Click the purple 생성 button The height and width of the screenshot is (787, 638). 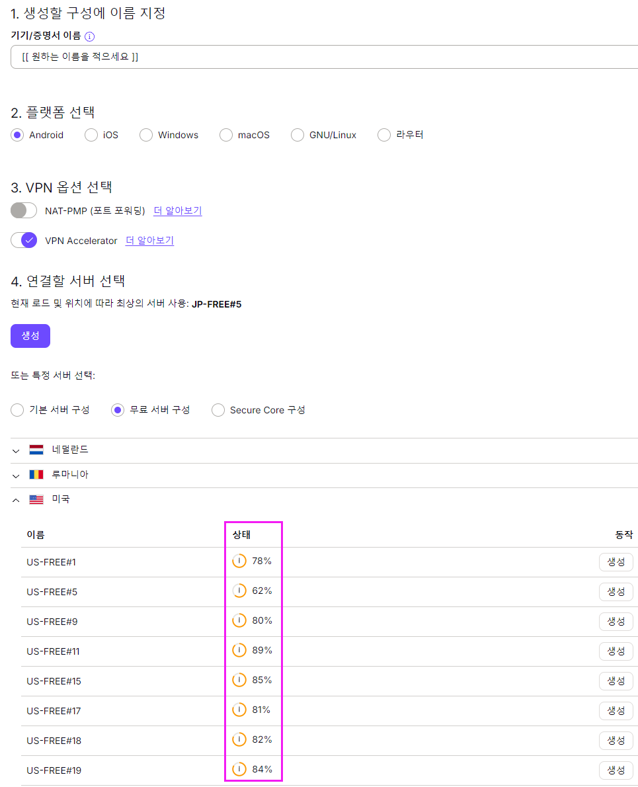pyautogui.click(x=30, y=336)
